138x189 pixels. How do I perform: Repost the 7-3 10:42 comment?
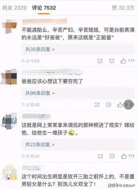click(97, 105)
